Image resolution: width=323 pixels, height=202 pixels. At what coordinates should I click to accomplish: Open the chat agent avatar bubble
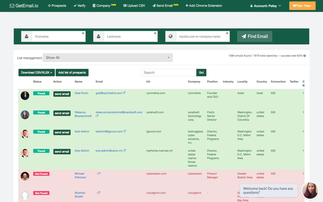click(310, 191)
